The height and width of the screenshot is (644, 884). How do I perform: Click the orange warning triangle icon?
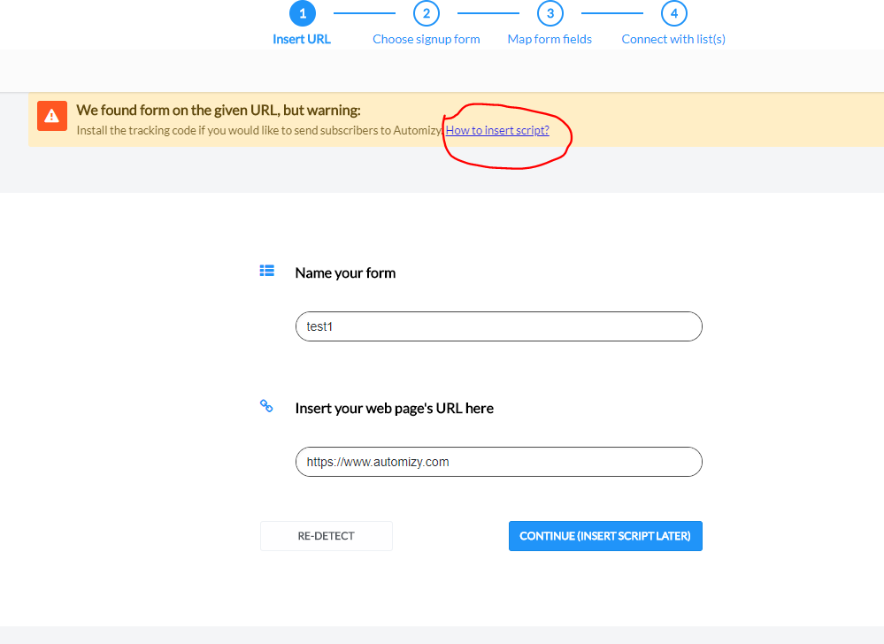[x=52, y=116]
